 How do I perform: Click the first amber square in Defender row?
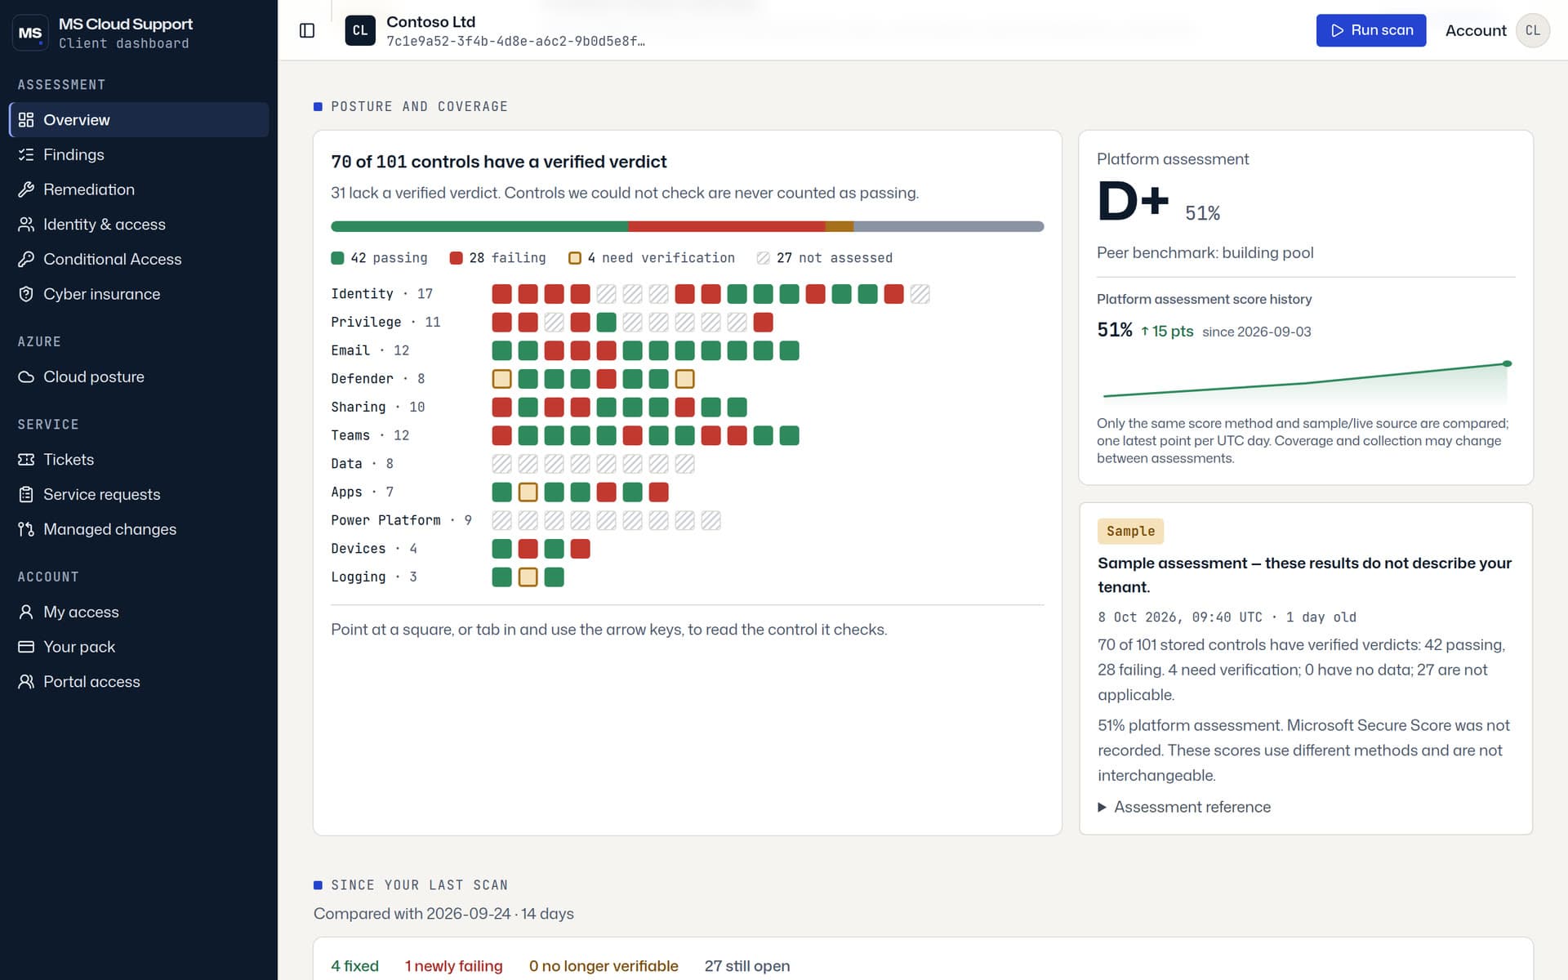(502, 379)
